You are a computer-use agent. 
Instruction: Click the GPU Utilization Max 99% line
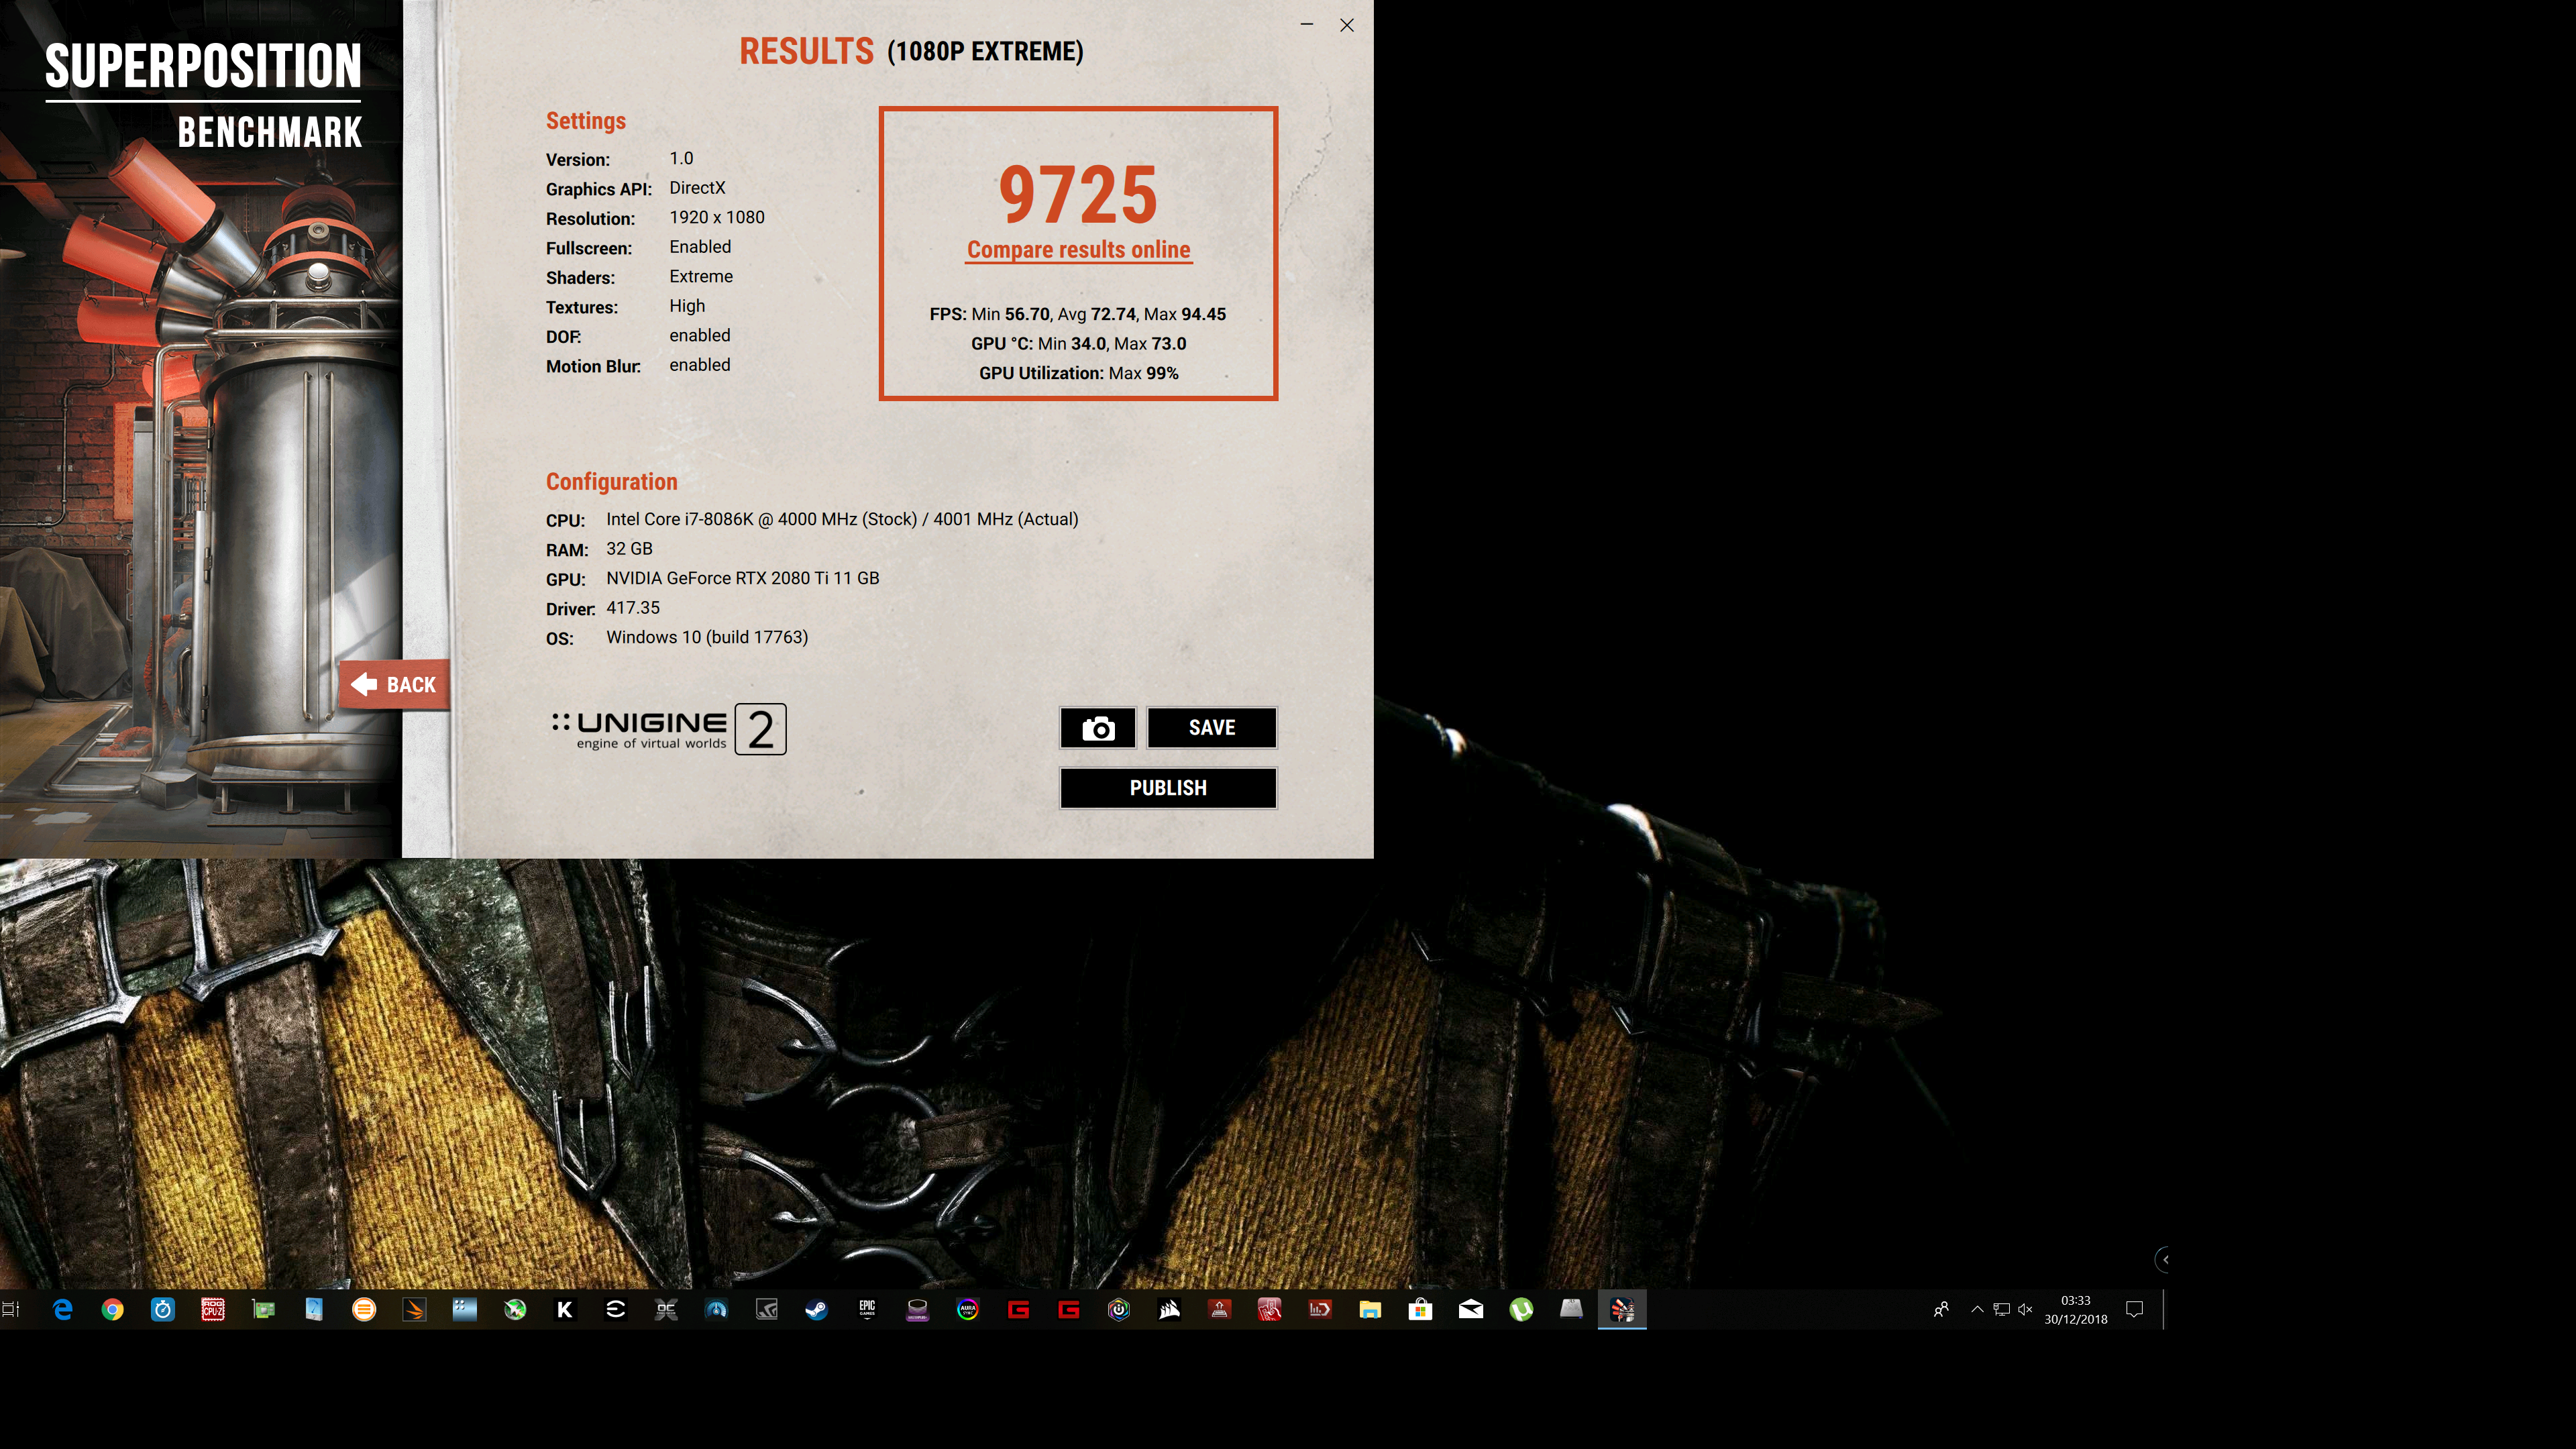tap(1078, 373)
